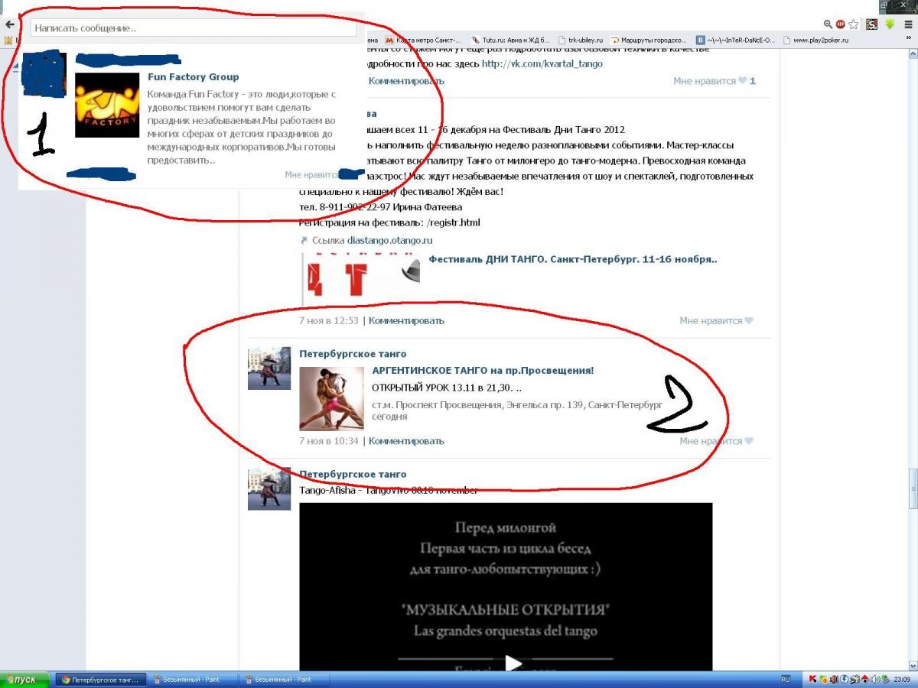Click the S extension icon in toolbar
The width and height of the screenshot is (918, 688).
click(871, 24)
